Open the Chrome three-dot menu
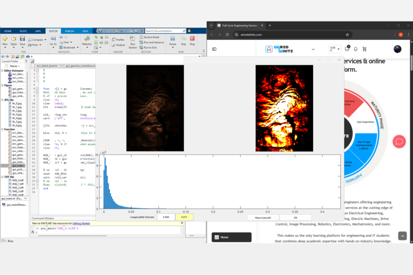Image resolution: width=413 pixels, height=275 pixels. tap(408, 34)
